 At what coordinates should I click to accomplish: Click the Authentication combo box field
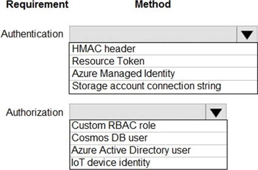click(153, 35)
